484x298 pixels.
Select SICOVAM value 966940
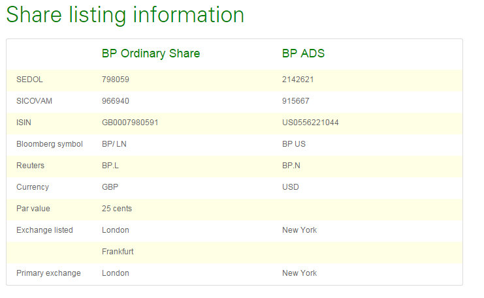click(x=116, y=101)
